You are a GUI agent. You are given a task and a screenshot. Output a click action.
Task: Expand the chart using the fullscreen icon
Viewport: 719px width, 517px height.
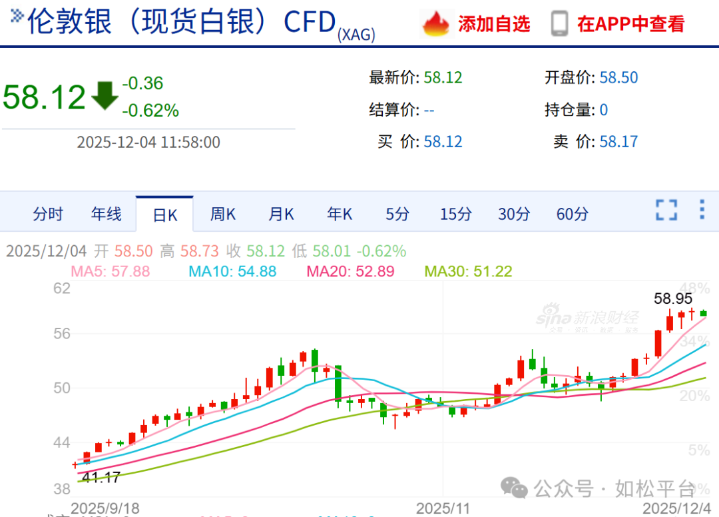coord(666,210)
